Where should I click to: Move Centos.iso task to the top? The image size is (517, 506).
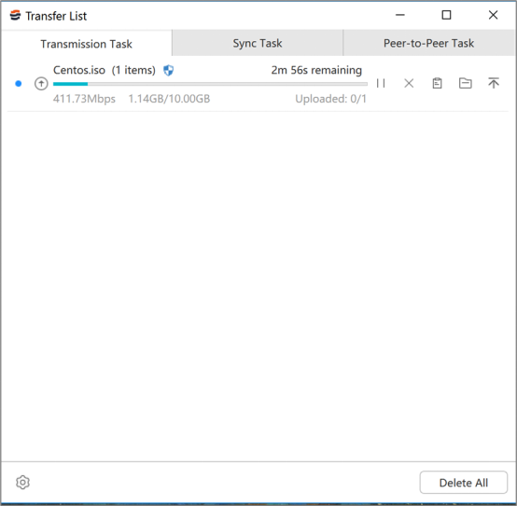pyautogui.click(x=494, y=83)
